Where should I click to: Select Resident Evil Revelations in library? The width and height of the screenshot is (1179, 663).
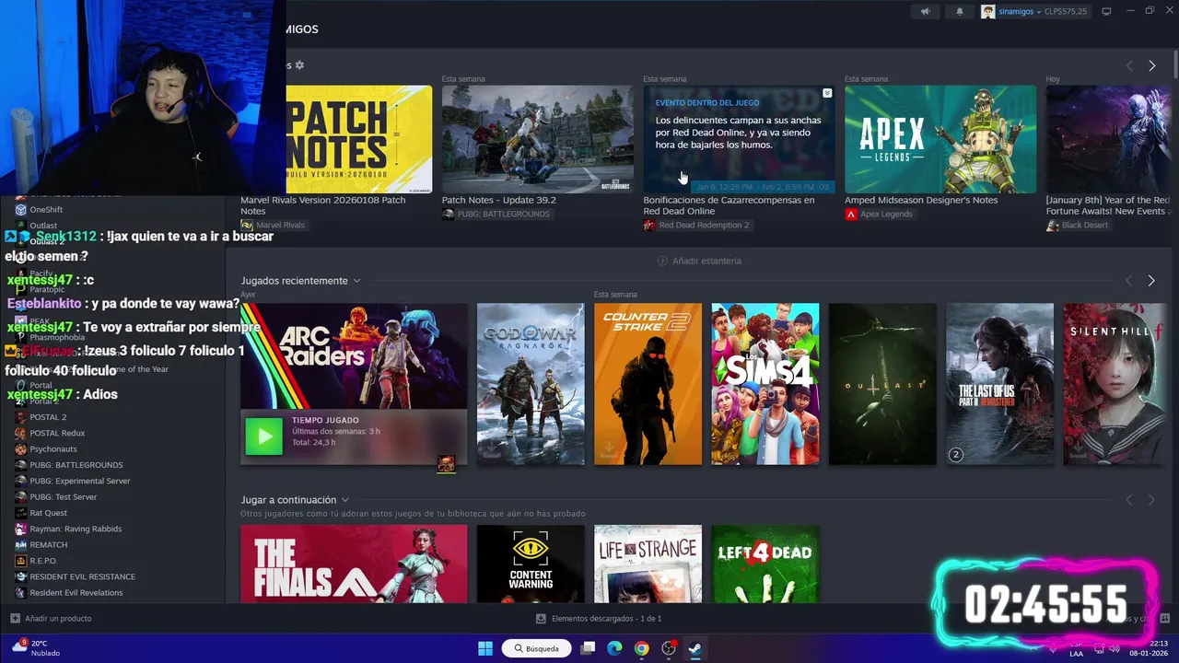tap(76, 593)
